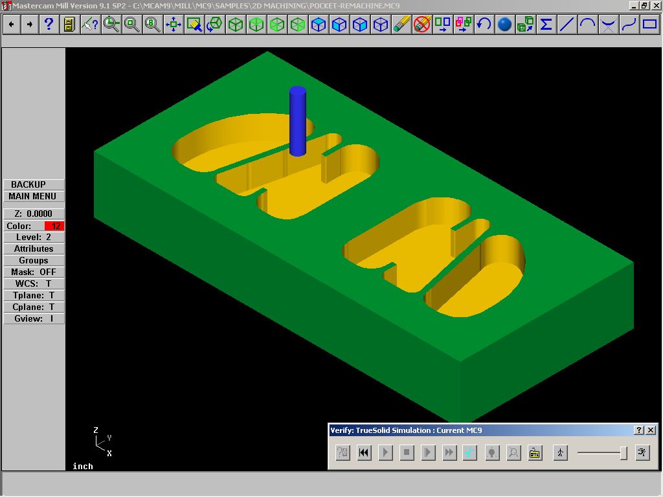Viewport: 663px width, 497px height.
Task: Click the Verify simulation speed slider handle
Action: pos(624,453)
